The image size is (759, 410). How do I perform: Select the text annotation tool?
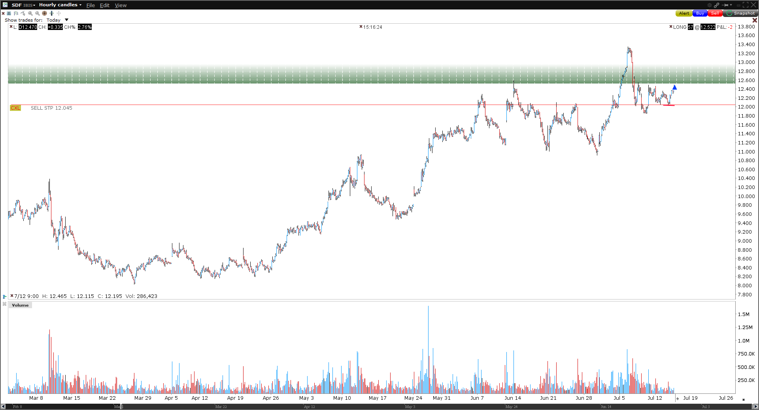pos(9,13)
